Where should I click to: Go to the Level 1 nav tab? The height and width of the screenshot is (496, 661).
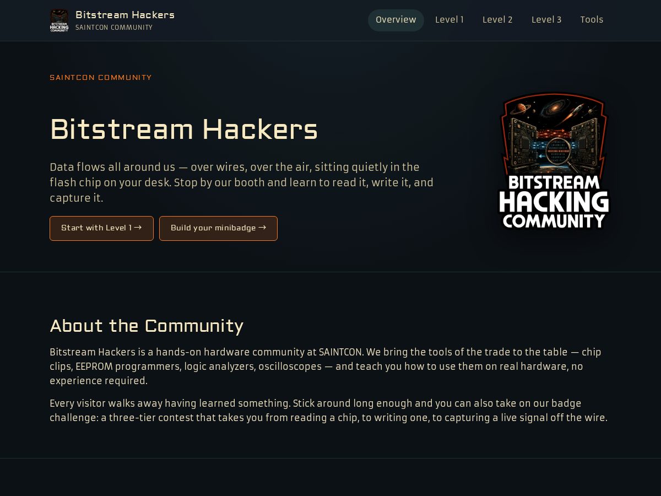(449, 20)
